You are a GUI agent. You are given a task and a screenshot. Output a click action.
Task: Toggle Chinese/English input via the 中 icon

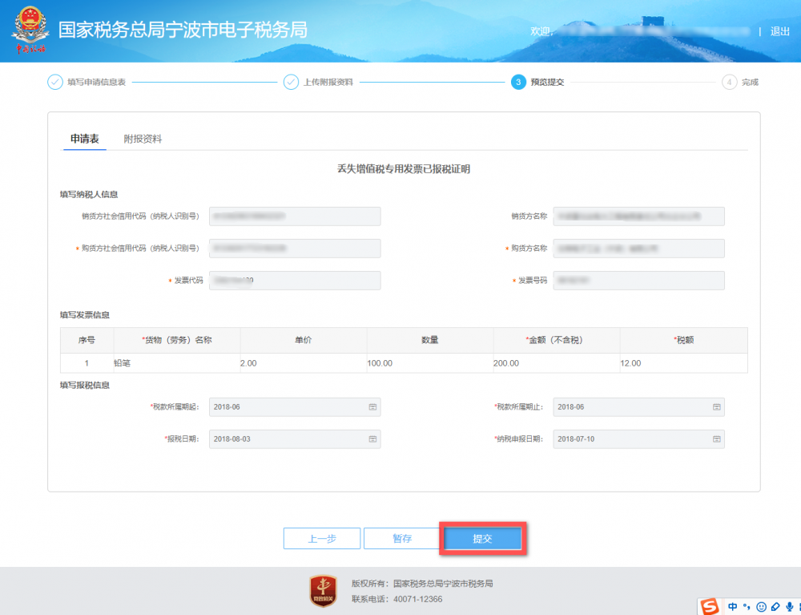(x=733, y=606)
